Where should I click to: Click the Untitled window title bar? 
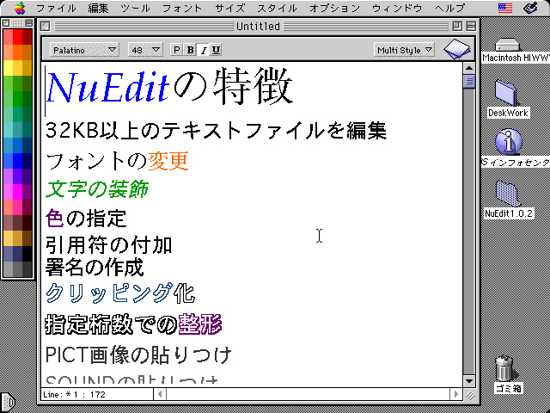click(258, 26)
